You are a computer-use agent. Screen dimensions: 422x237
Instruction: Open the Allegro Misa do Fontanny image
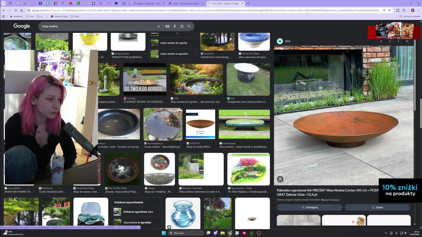coord(160,169)
